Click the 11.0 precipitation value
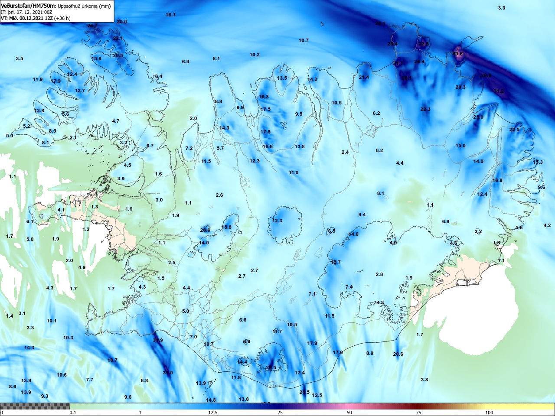The image size is (555, 416). (x=294, y=173)
